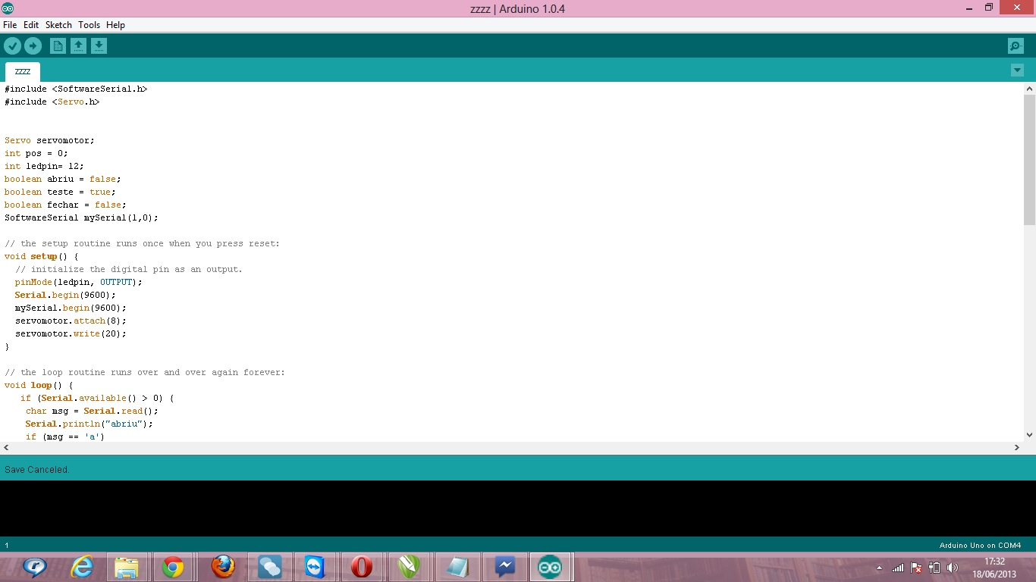The image size is (1036, 582).
Task: Click the Arduino taskbar icon
Action: (x=551, y=567)
